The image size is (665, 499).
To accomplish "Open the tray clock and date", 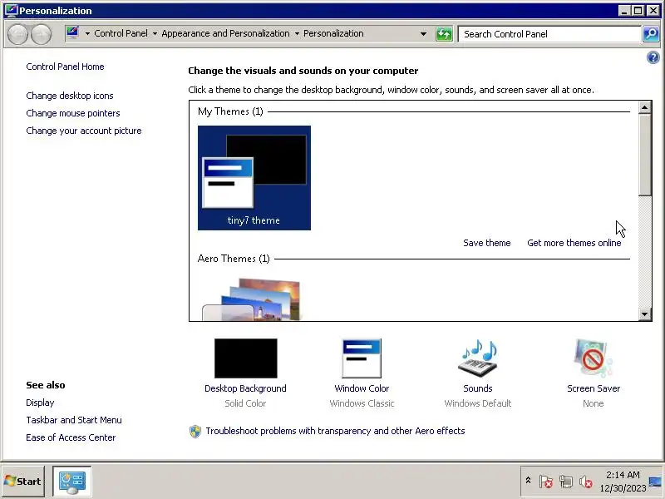I will [x=623, y=482].
